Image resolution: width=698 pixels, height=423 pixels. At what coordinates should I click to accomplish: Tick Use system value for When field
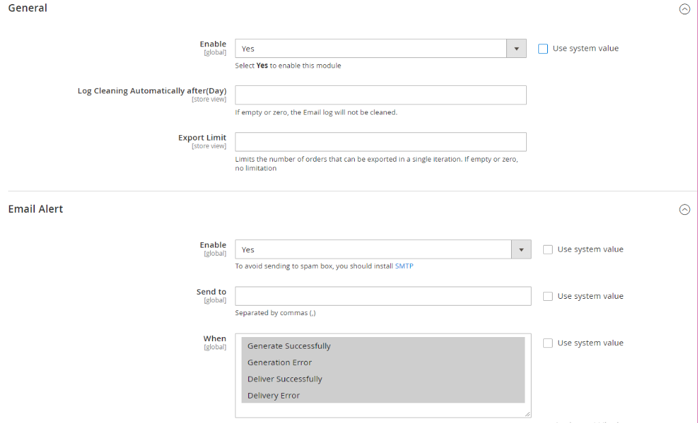548,343
